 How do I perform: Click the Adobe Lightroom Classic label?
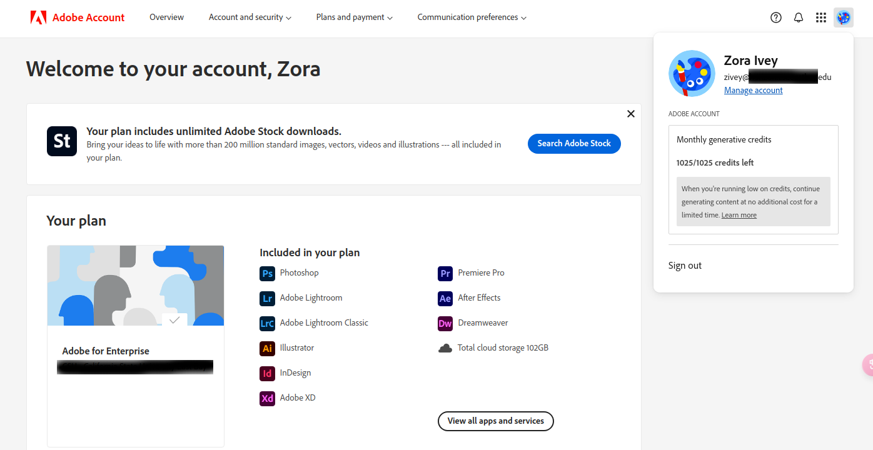pos(324,323)
